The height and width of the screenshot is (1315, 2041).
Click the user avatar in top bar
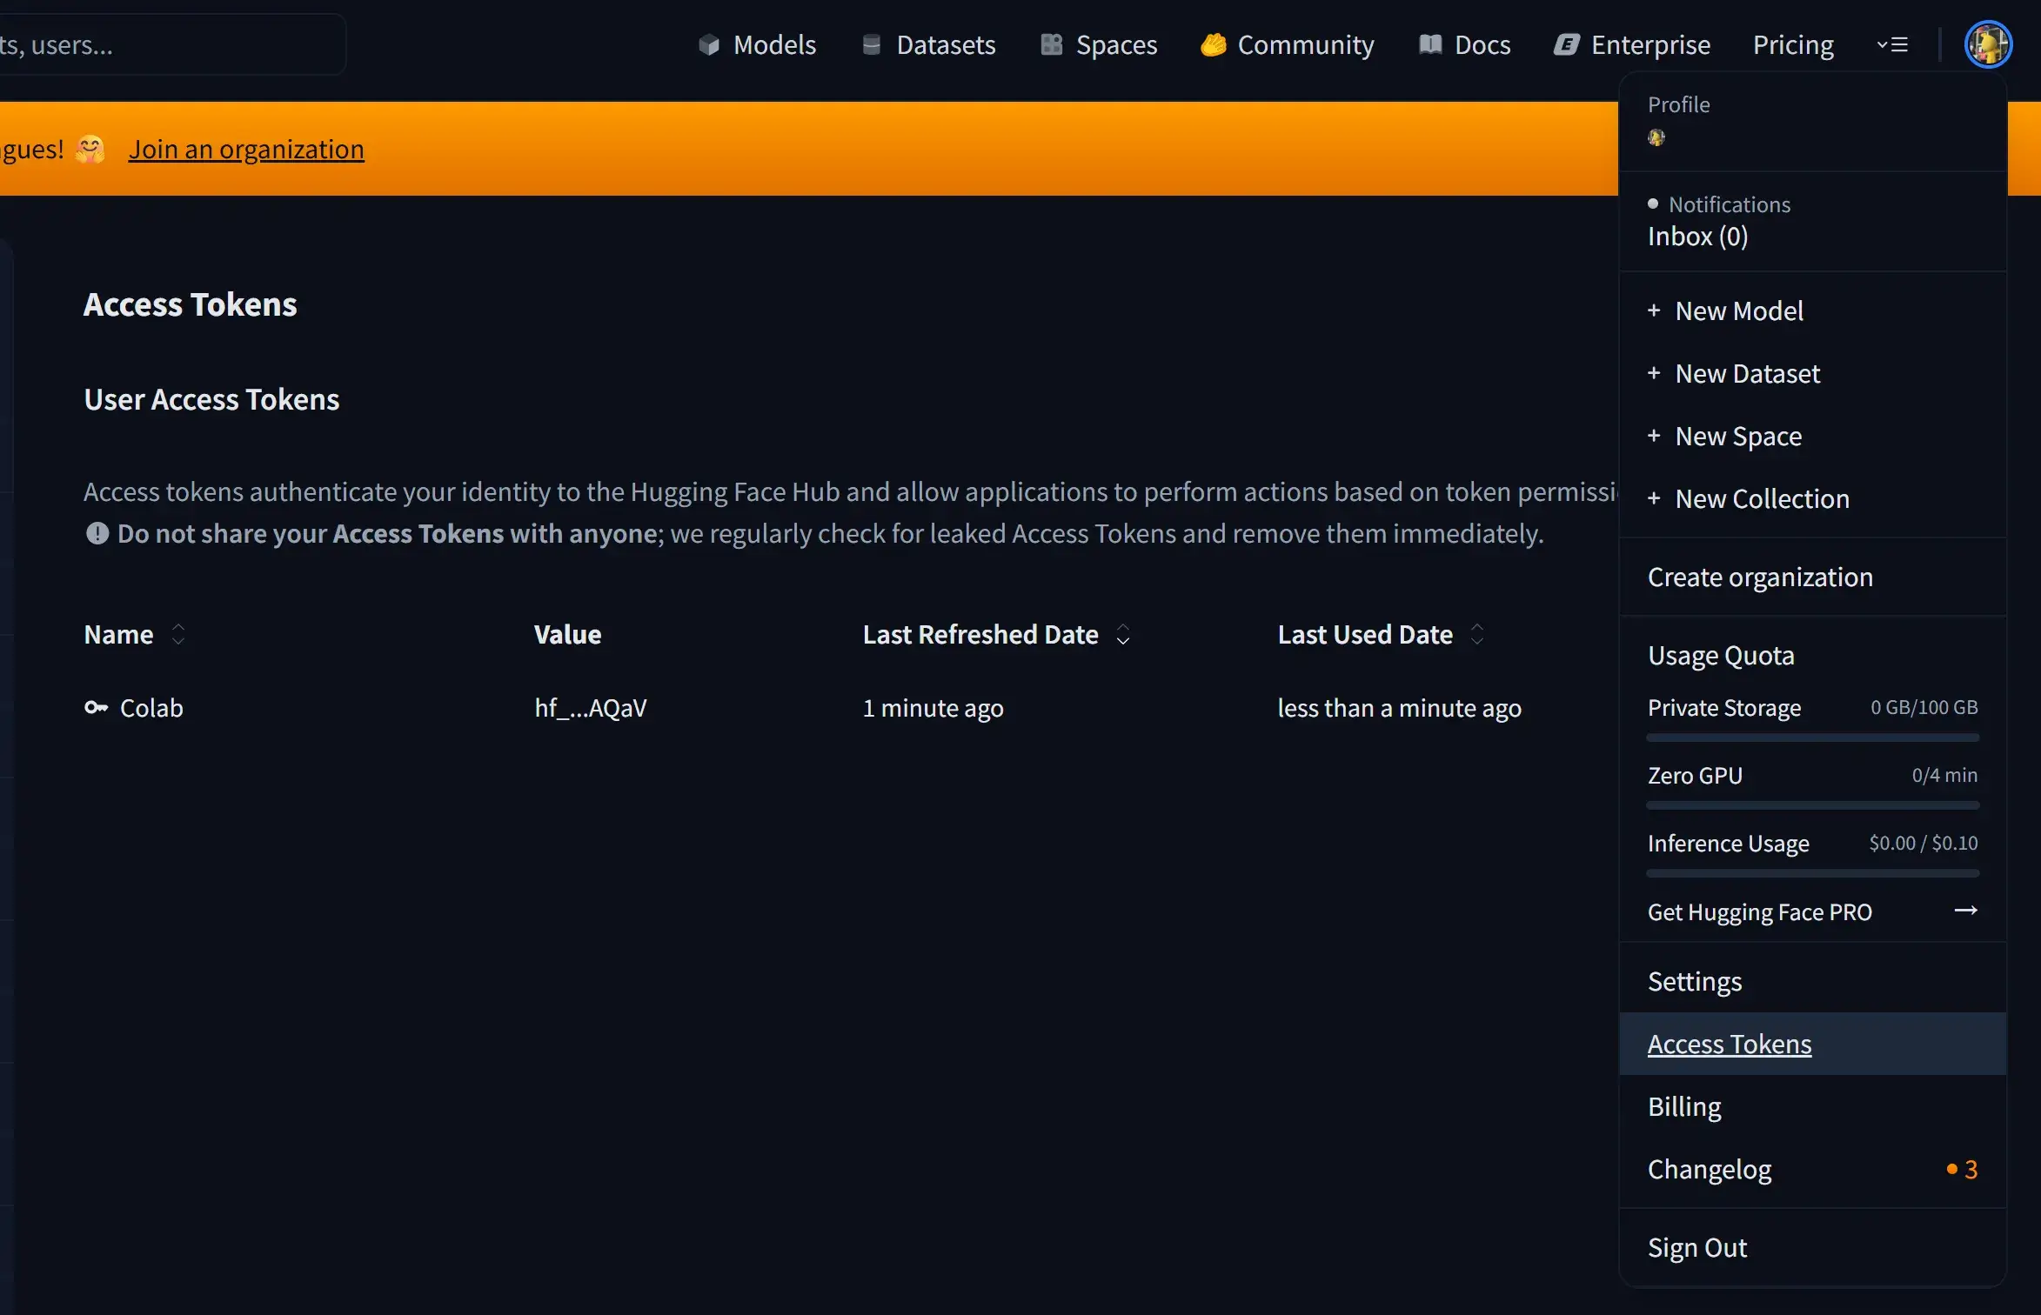(1987, 44)
